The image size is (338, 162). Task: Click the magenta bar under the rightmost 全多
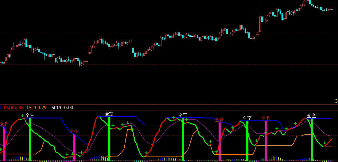click(x=266, y=141)
